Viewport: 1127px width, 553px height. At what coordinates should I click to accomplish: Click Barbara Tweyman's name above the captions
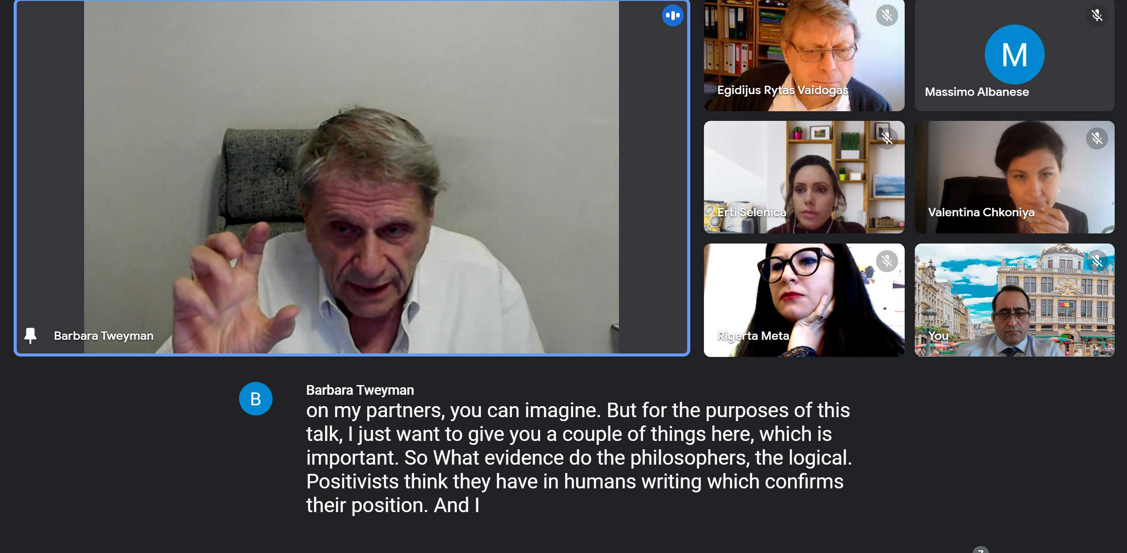(360, 390)
